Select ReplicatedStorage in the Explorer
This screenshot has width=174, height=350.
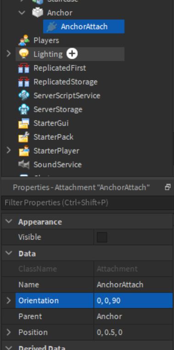tap(65, 82)
